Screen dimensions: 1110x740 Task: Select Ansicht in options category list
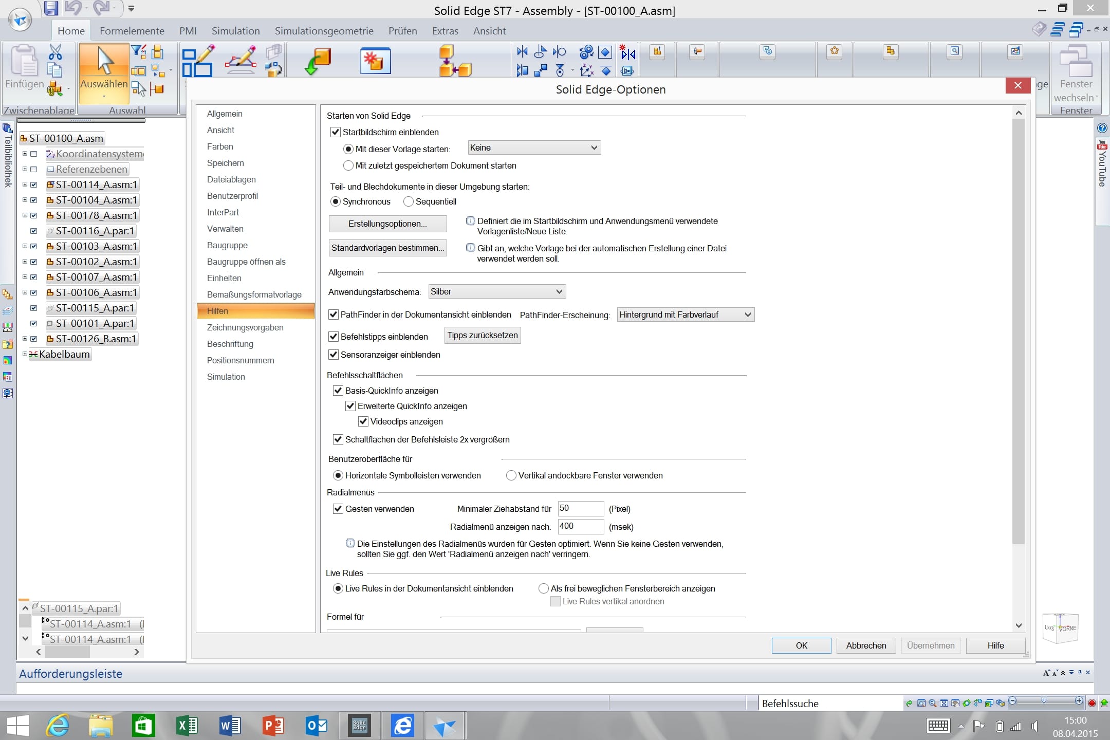[x=220, y=130]
